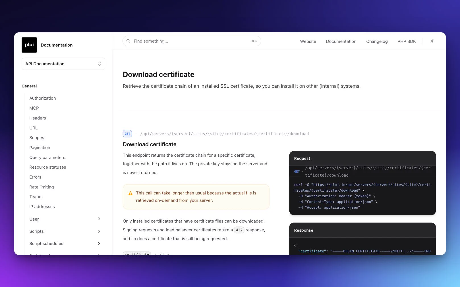The image size is (460, 287).
Task: Click the 422 response code badge
Action: pyautogui.click(x=239, y=230)
